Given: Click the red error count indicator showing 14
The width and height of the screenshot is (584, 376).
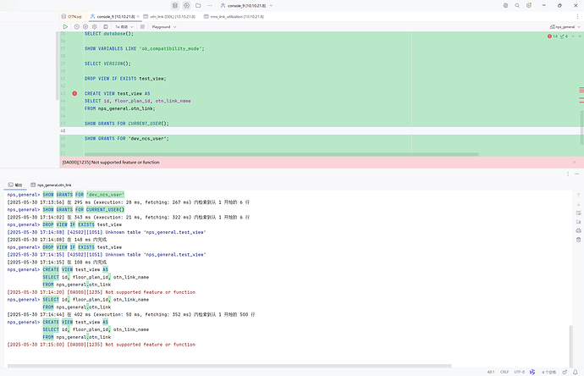Looking at the screenshot, I should [553, 36].
